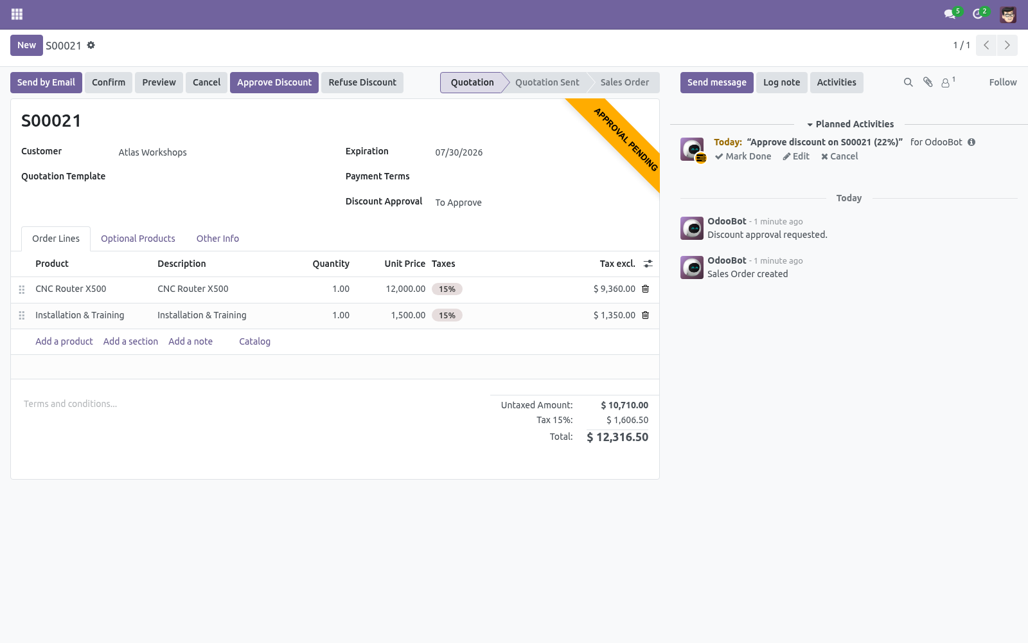Delete the CNC Router X500 order line
Screen dimensions: 1028x643
[x=646, y=289]
